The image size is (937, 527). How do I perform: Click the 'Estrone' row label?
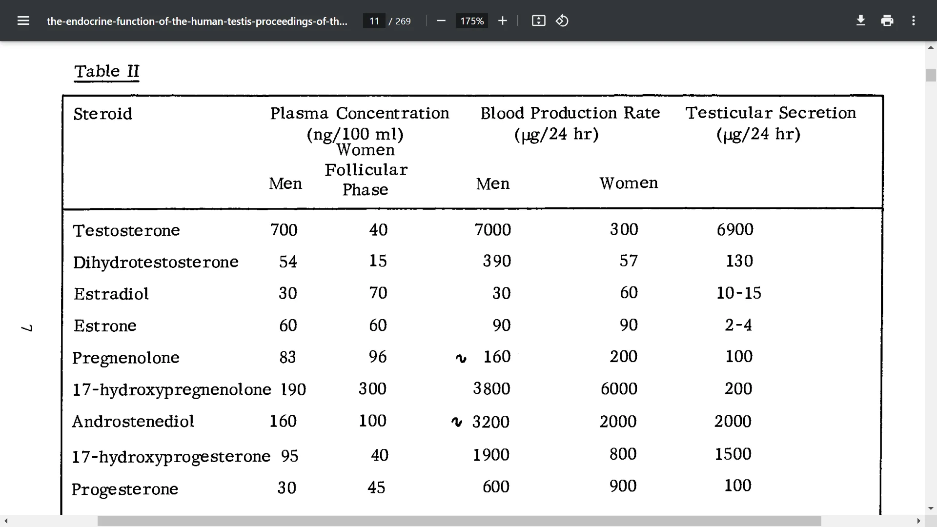105,325
